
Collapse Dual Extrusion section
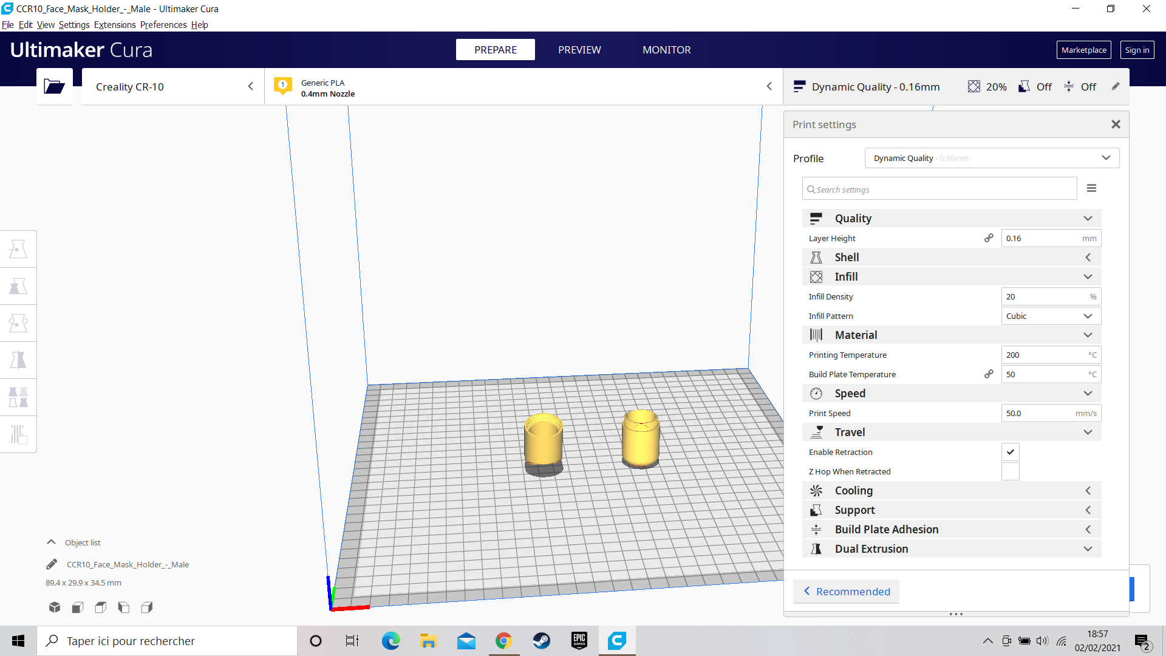(x=952, y=548)
